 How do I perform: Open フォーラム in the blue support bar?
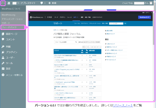coord(77,23)
